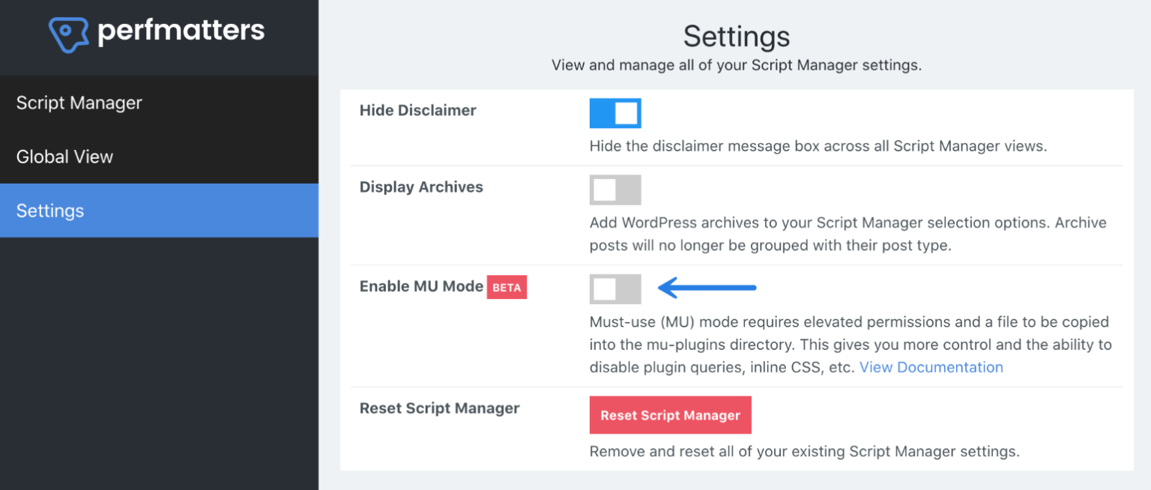Select the highlighted Settings sidebar entry
The height and width of the screenshot is (490, 1151).
pos(49,211)
